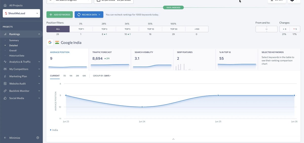Click the Jun 24 chart data point

[x=142, y=107]
